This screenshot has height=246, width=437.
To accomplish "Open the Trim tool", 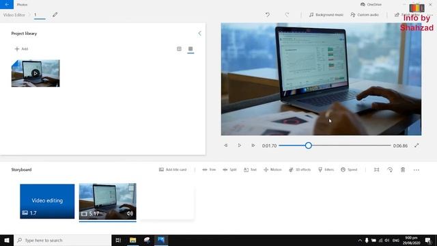I will coord(209,169).
